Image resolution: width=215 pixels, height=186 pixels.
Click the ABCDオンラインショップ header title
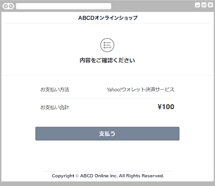(x=108, y=18)
